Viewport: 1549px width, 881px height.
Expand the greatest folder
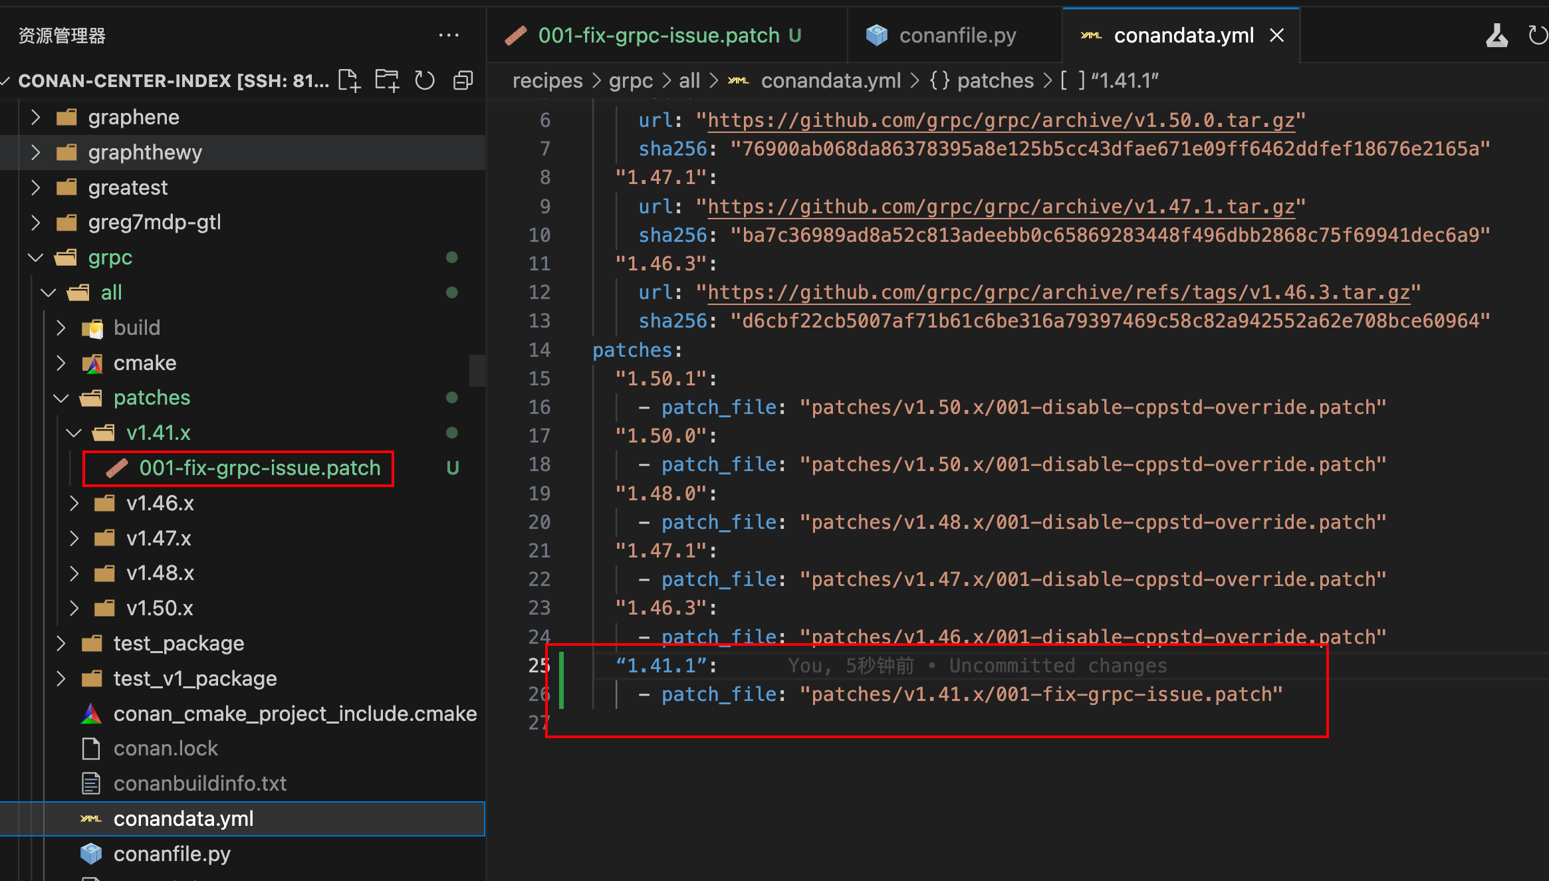tap(243, 187)
